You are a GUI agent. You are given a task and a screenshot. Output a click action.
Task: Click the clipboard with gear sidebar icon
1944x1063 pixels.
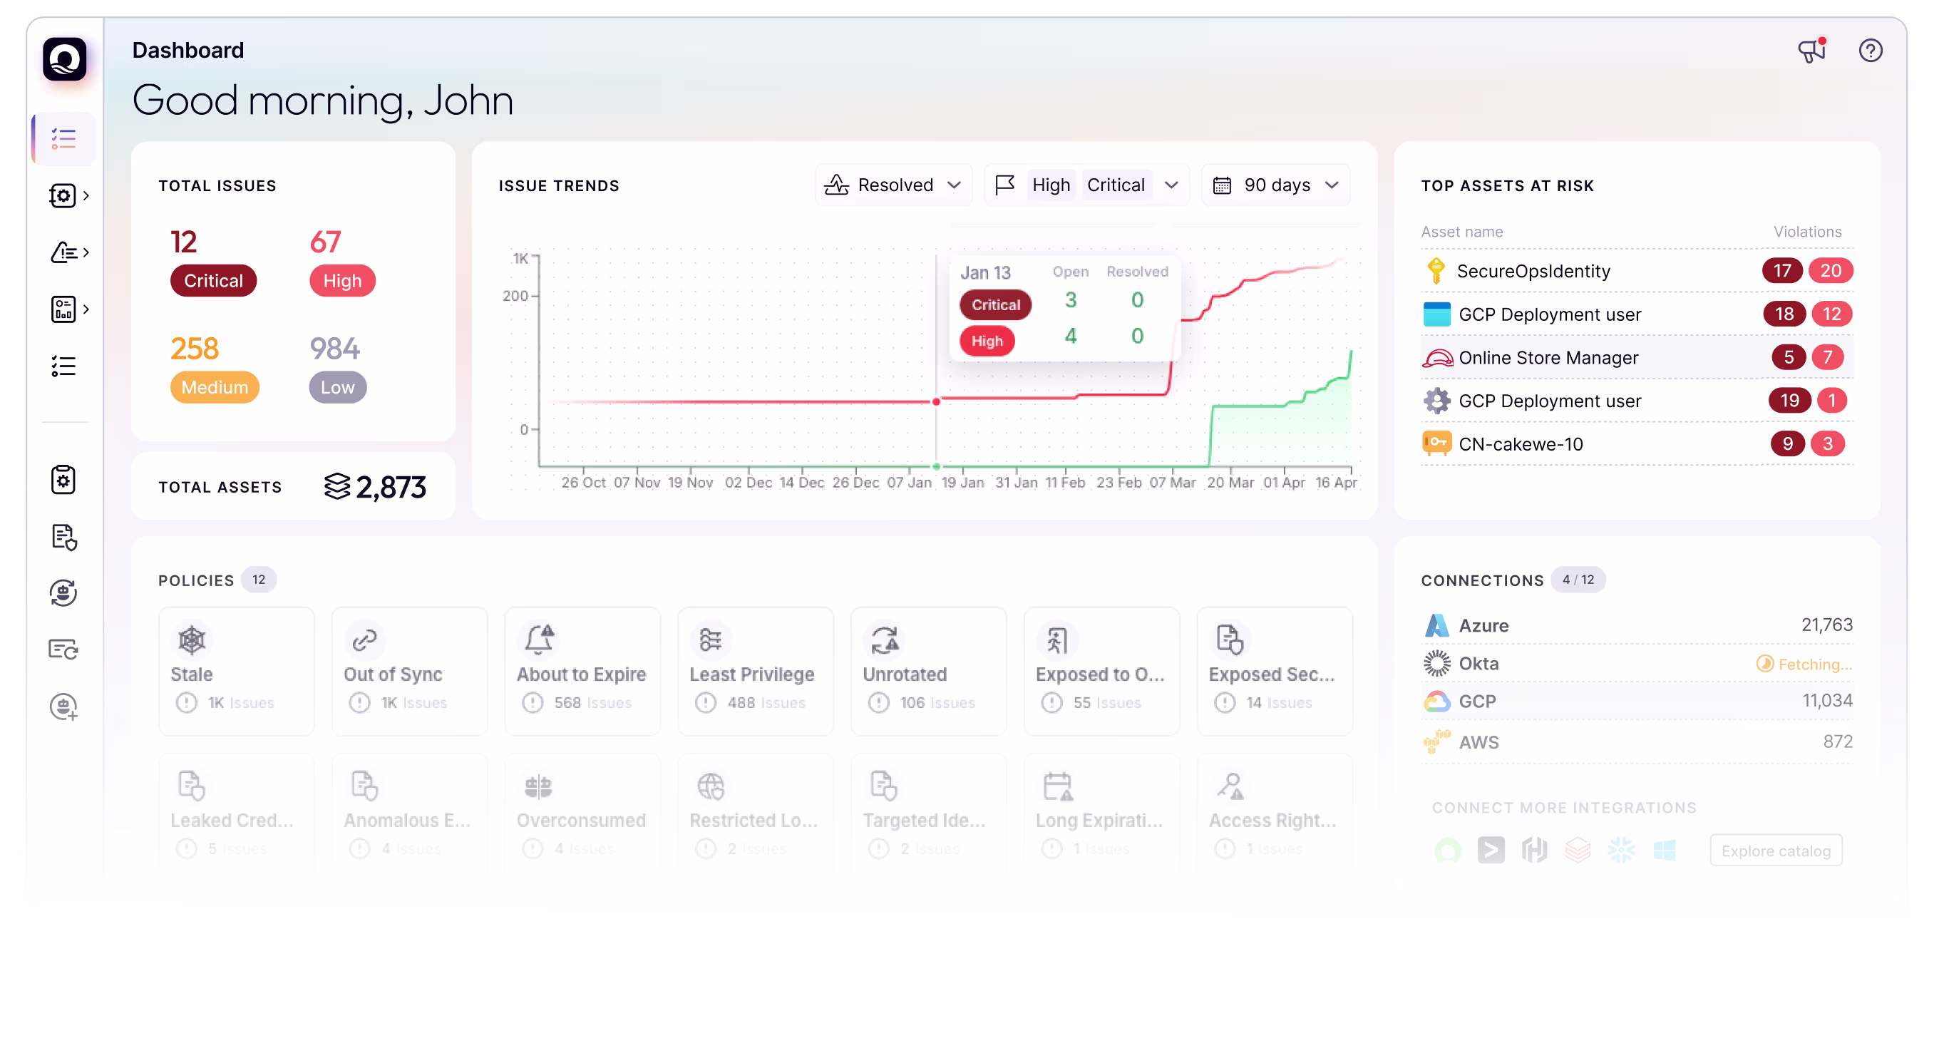(63, 479)
